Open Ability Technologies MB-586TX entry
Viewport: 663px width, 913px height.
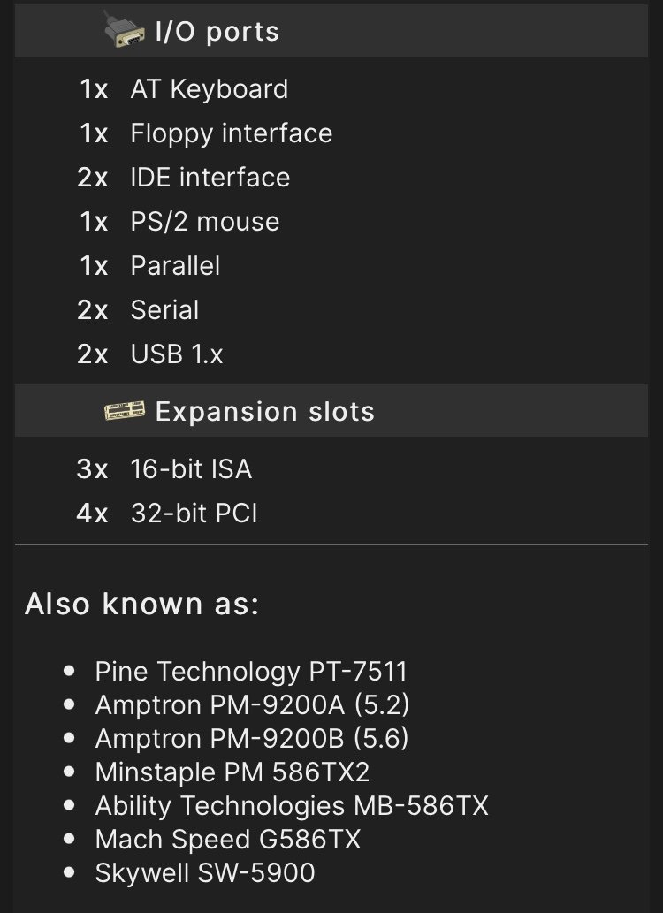click(x=292, y=806)
